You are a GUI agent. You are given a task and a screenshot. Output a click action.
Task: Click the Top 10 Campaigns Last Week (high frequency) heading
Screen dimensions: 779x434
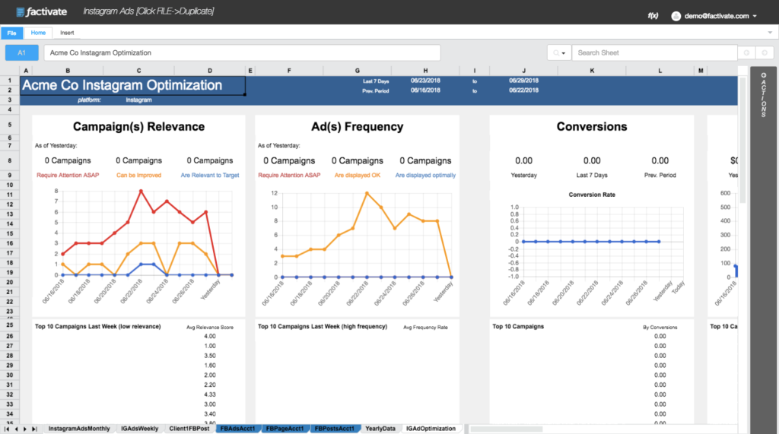coord(323,326)
